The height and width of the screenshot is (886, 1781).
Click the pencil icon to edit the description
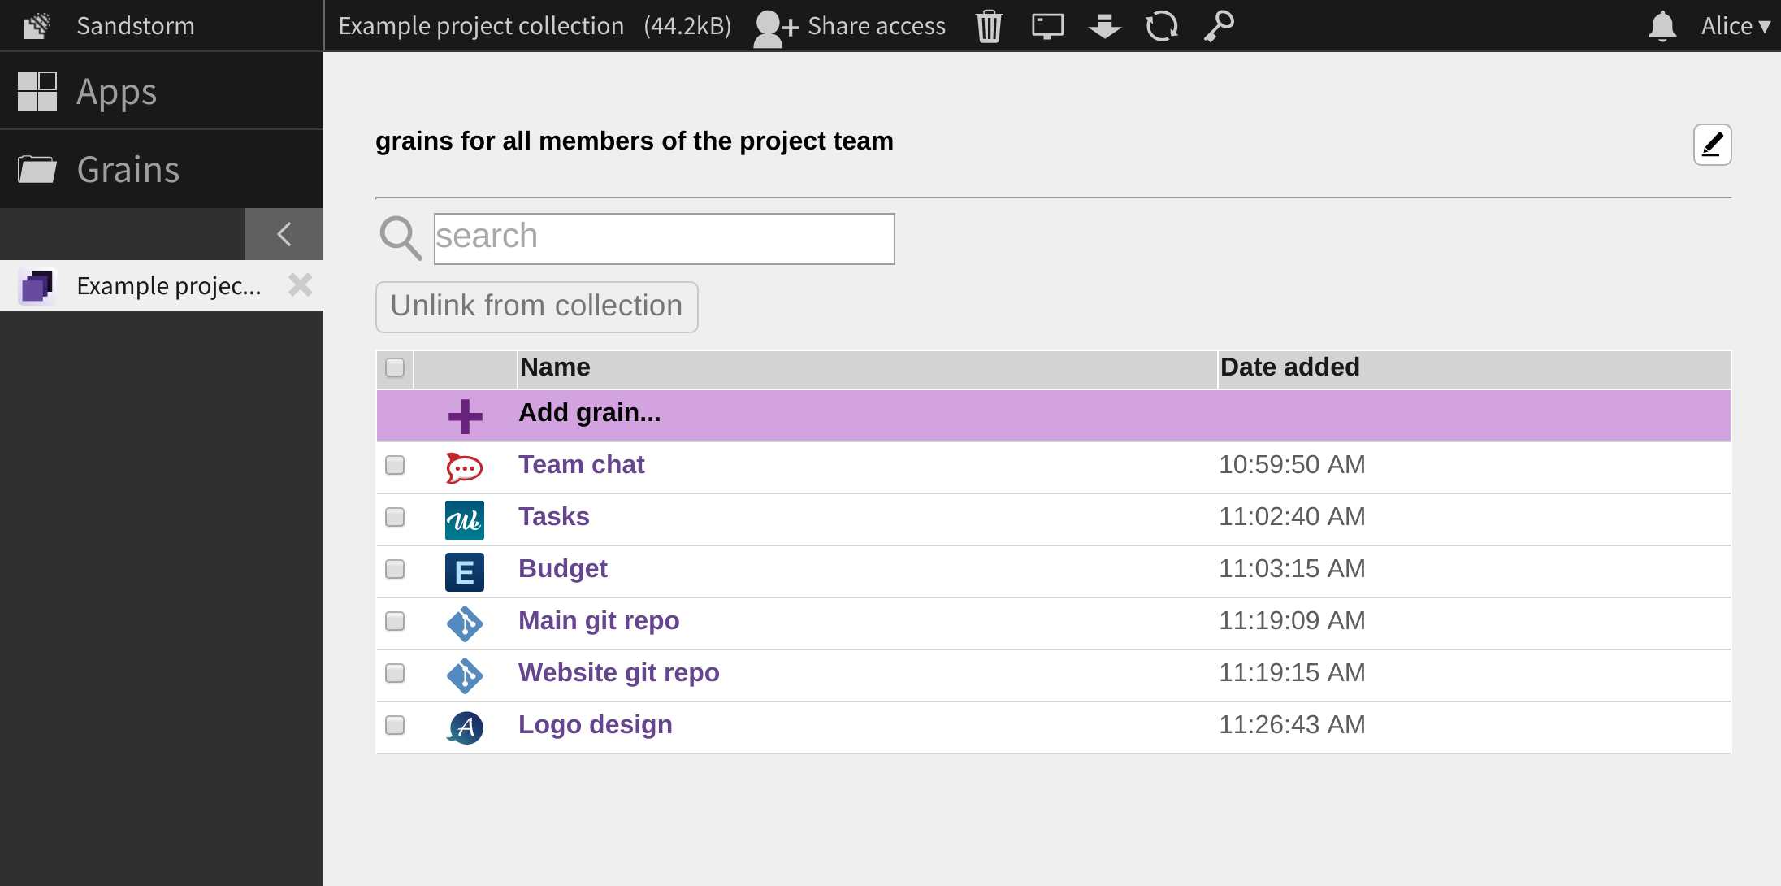tap(1712, 144)
